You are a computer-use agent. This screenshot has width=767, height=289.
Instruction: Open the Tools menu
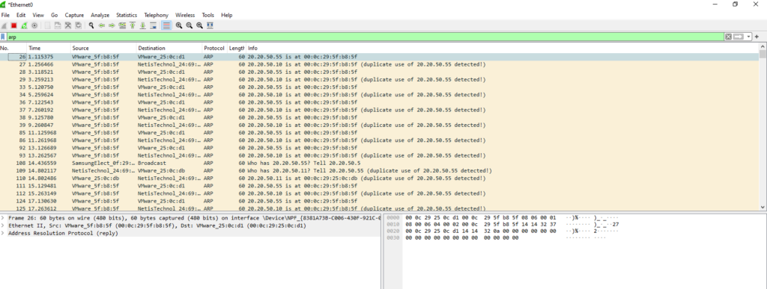click(208, 15)
